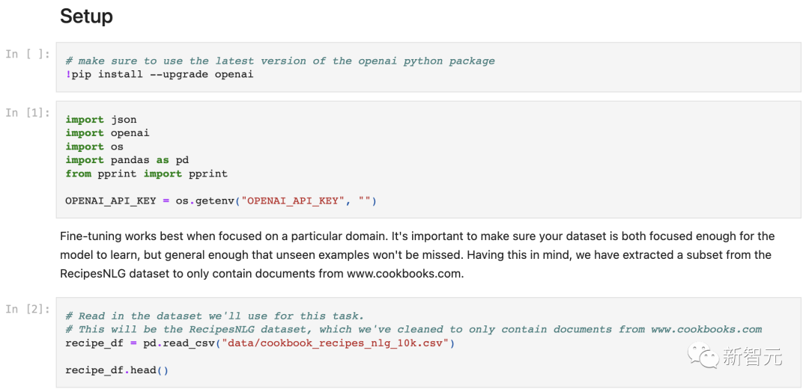This screenshot has height=392, width=809.
Task: Place cursor on the pip install --upgrade line
Action: click(159, 74)
